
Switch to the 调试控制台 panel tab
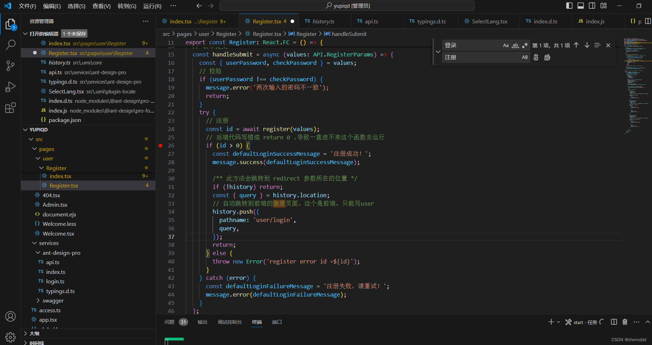tap(230, 322)
